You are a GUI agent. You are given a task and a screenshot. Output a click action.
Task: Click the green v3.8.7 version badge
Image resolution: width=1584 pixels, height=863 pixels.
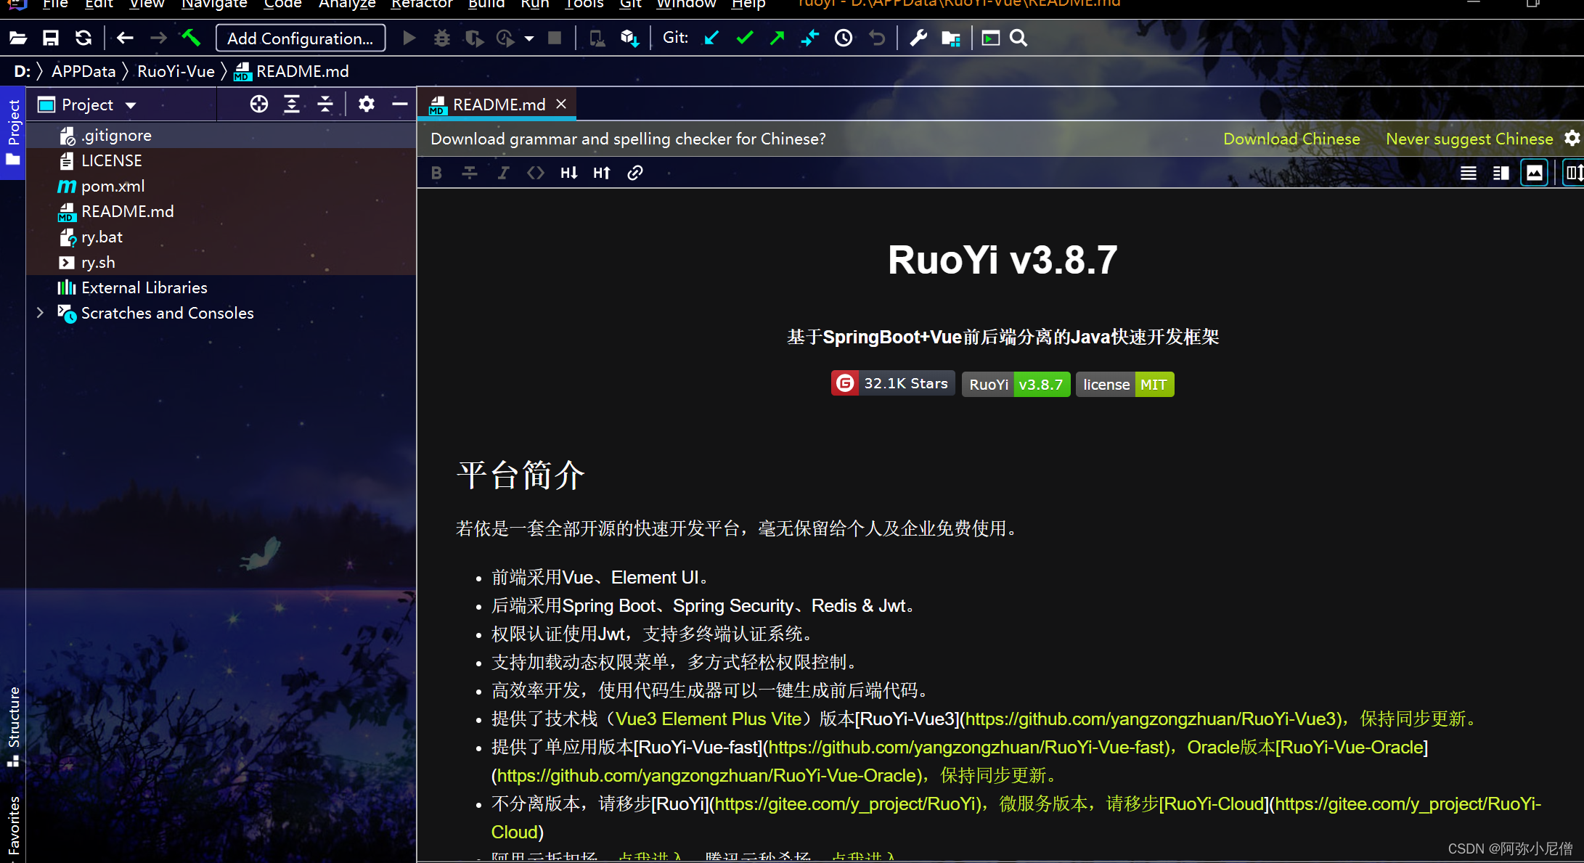click(1040, 385)
